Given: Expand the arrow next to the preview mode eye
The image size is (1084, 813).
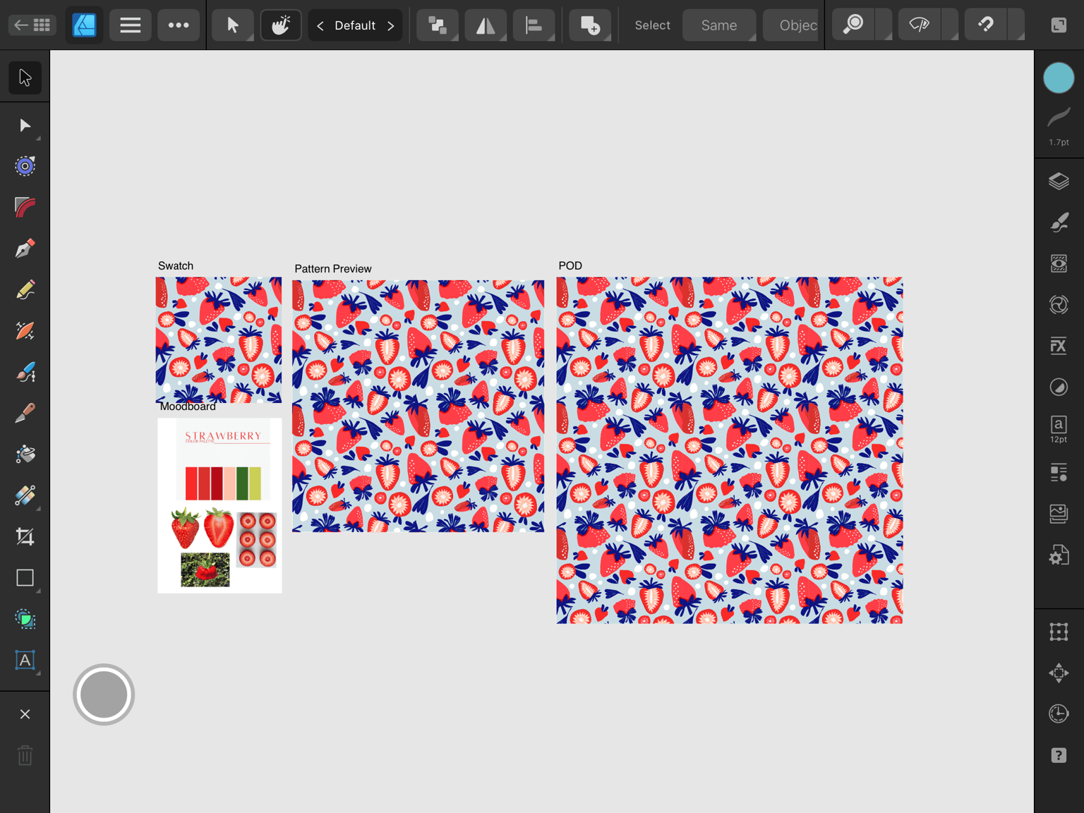Looking at the screenshot, I should click(950, 25).
